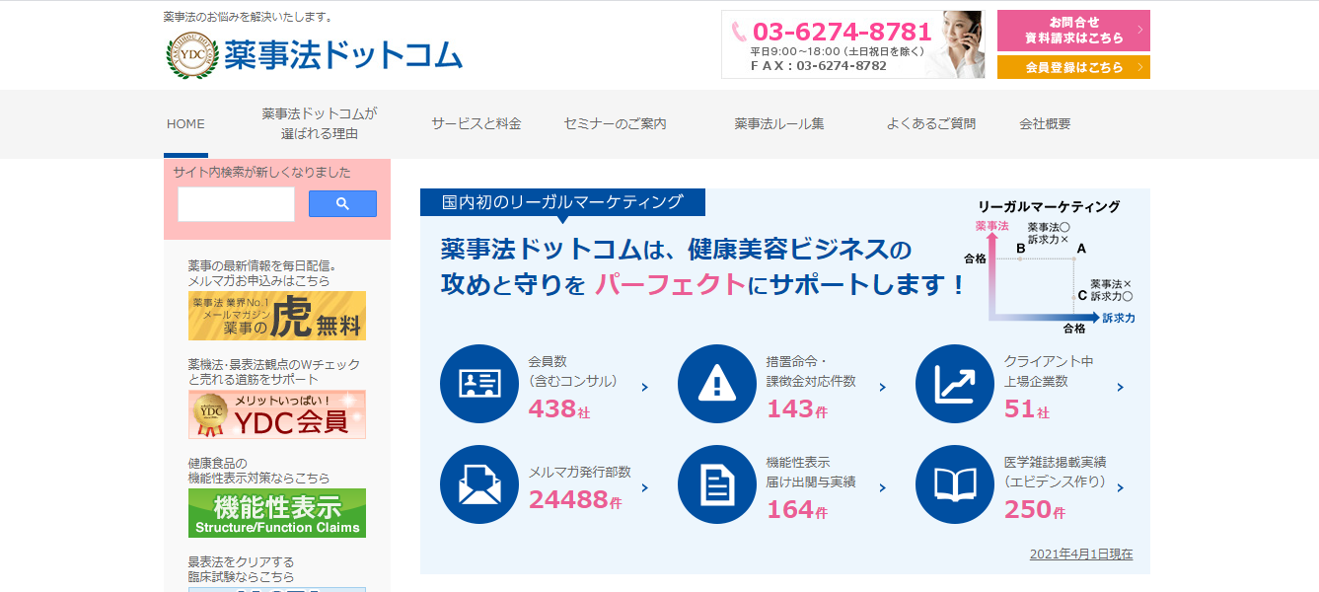Click the mail envelope icon
The width and height of the screenshot is (1319, 592).
[478, 484]
